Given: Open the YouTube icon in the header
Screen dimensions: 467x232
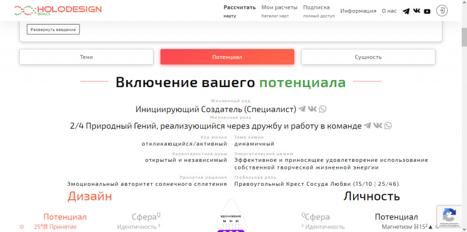Looking at the screenshot, I should tap(427, 11).
